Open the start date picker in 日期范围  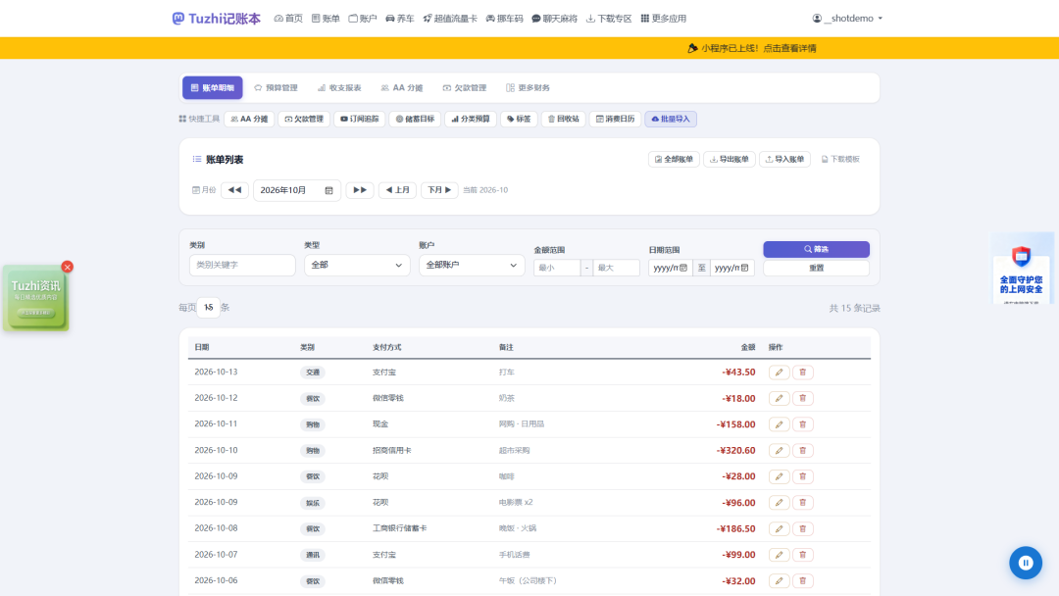coord(683,268)
